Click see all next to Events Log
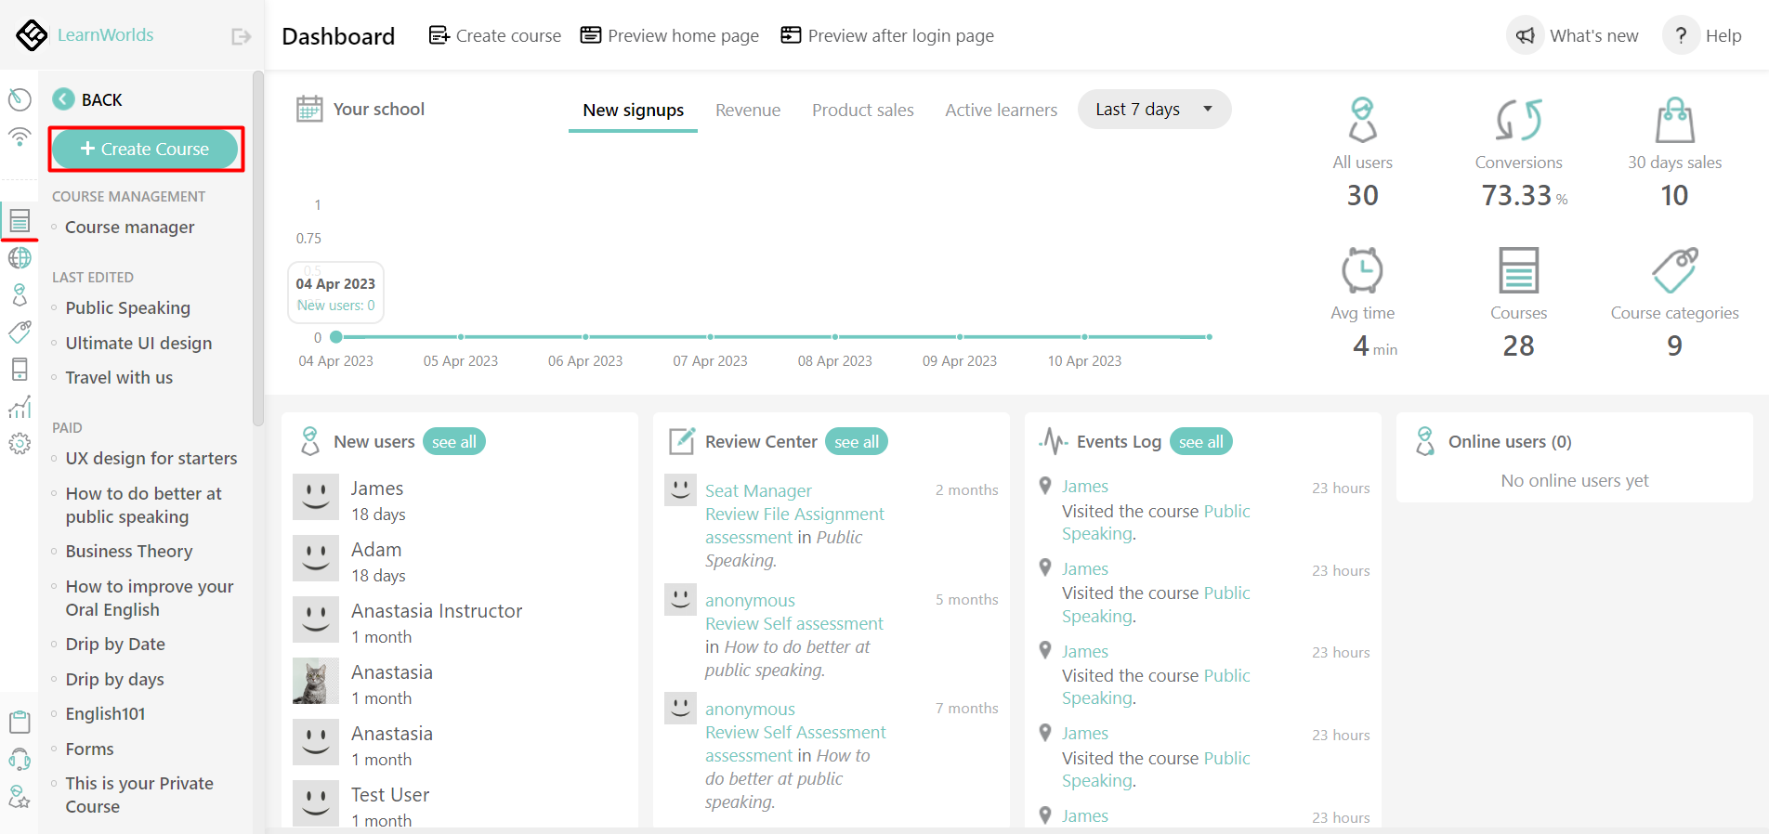The image size is (1769, 834). click(1200, 442)
